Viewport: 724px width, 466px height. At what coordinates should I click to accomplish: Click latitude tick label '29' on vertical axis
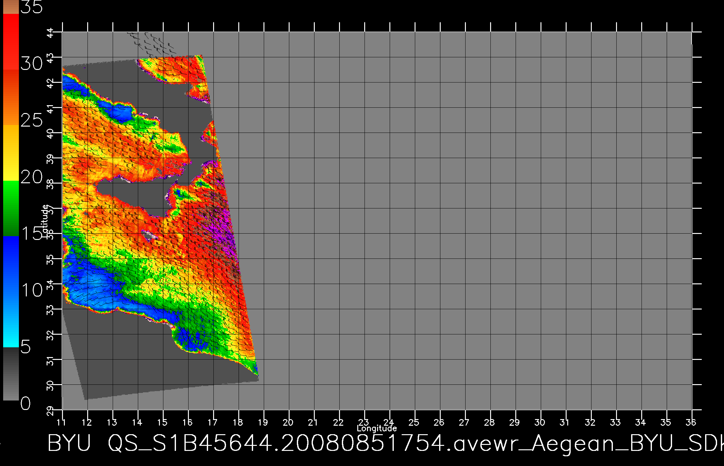[x=50, y=410]
